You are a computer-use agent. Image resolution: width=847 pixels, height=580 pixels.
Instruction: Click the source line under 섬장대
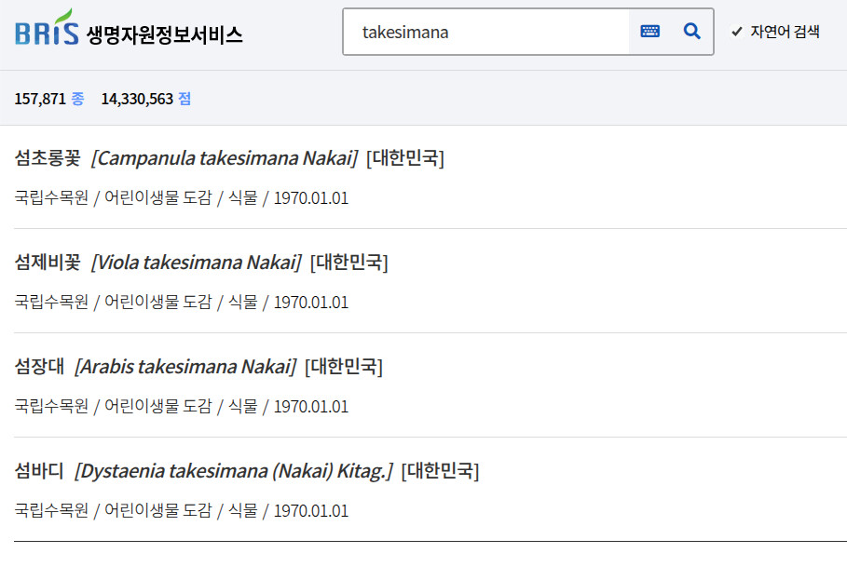click(182, 407)
